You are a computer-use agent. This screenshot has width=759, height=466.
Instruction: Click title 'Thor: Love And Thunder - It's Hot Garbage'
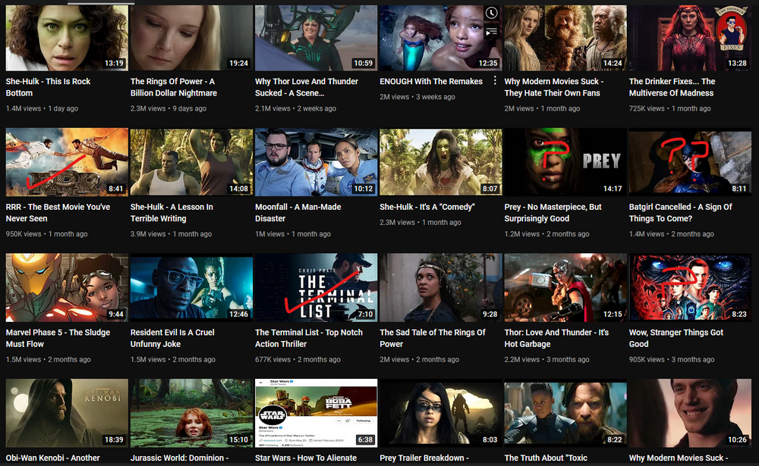[x=556, y=339]
